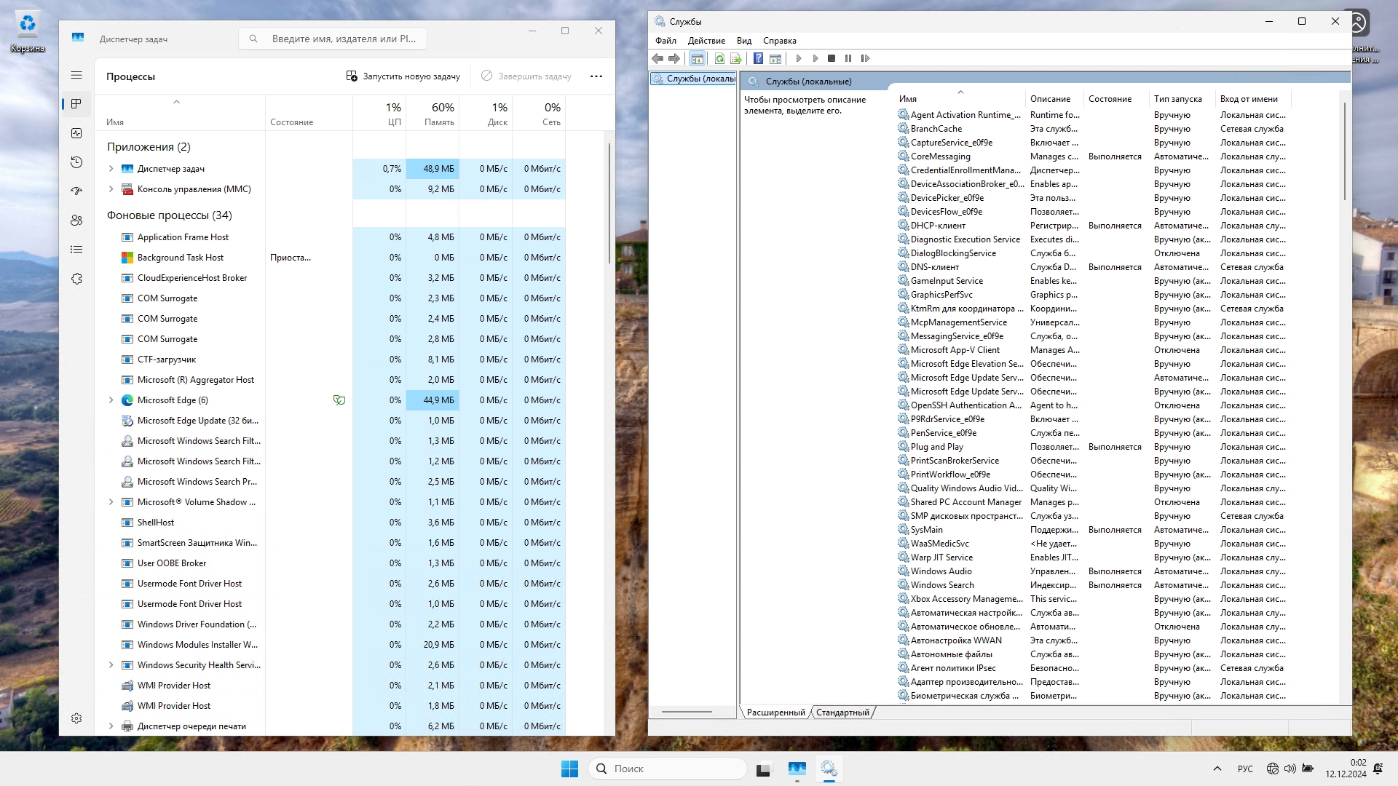
Task: Open Startup apps sidebar icon
Action: click(x=76, y=191)
